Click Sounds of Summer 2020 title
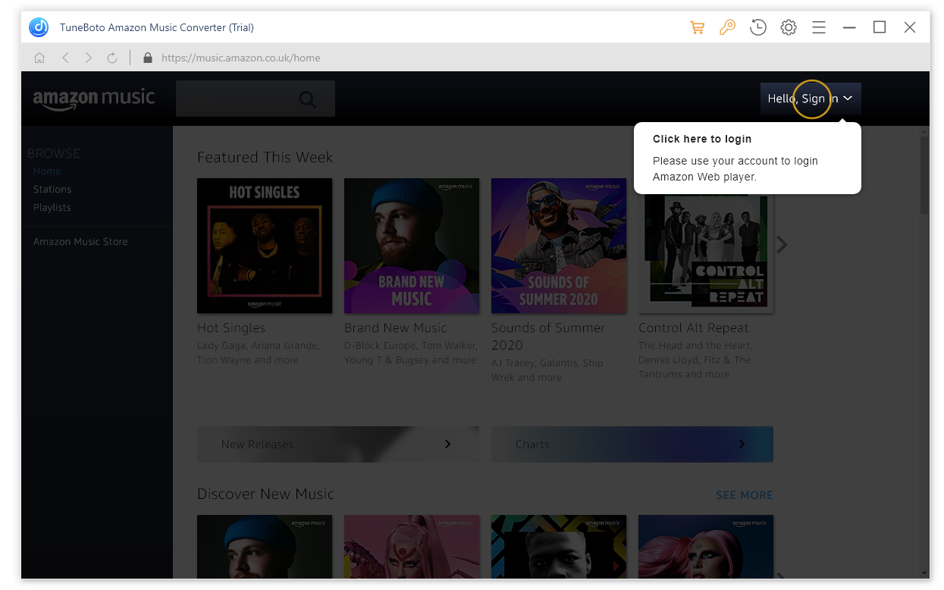Viewport: 944px width, 590px height. coord(548,336)
